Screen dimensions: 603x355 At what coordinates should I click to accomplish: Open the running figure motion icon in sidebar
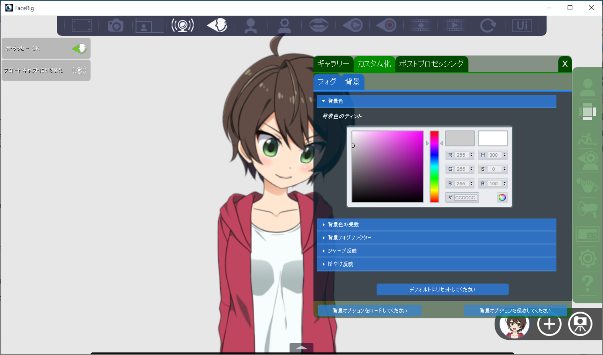(x=587, y=138)
